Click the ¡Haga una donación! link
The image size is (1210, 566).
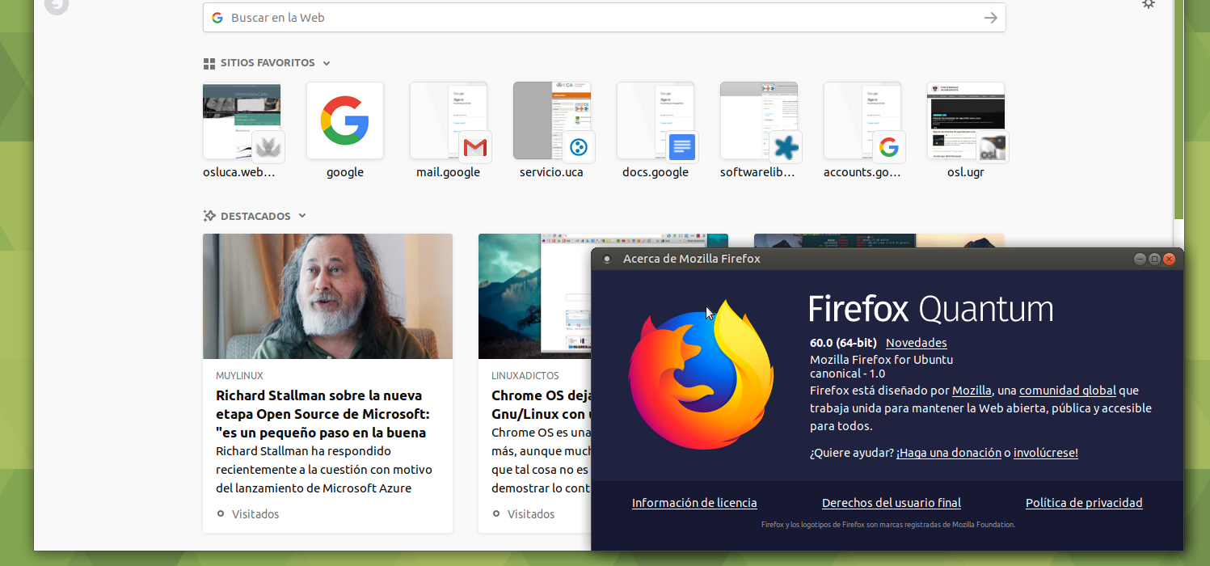coord(948,453)
